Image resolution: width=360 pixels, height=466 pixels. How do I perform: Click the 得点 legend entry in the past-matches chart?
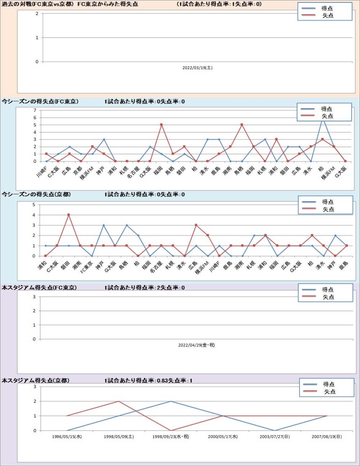(x=327, y=8)
